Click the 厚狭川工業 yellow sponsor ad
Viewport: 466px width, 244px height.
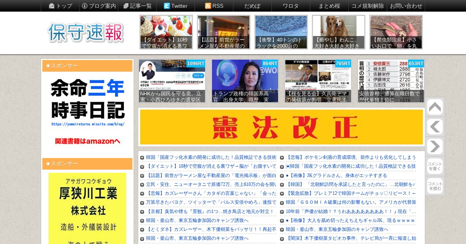tap(87, 208)
